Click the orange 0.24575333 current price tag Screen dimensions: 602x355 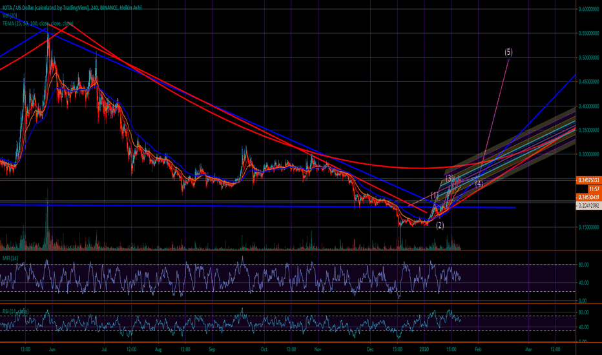pos(589,180)
